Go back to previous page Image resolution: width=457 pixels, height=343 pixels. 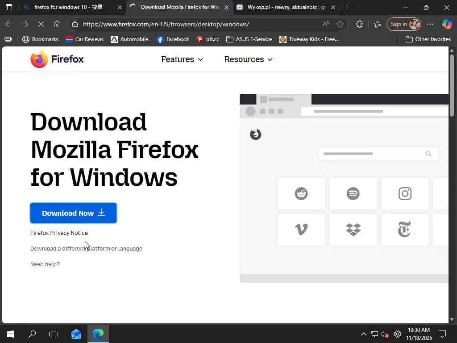(9, 24)
